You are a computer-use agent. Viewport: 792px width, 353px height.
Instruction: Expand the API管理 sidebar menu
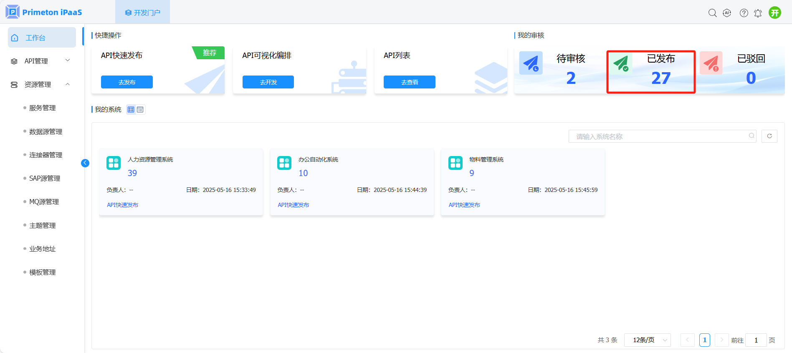point(41,61)
